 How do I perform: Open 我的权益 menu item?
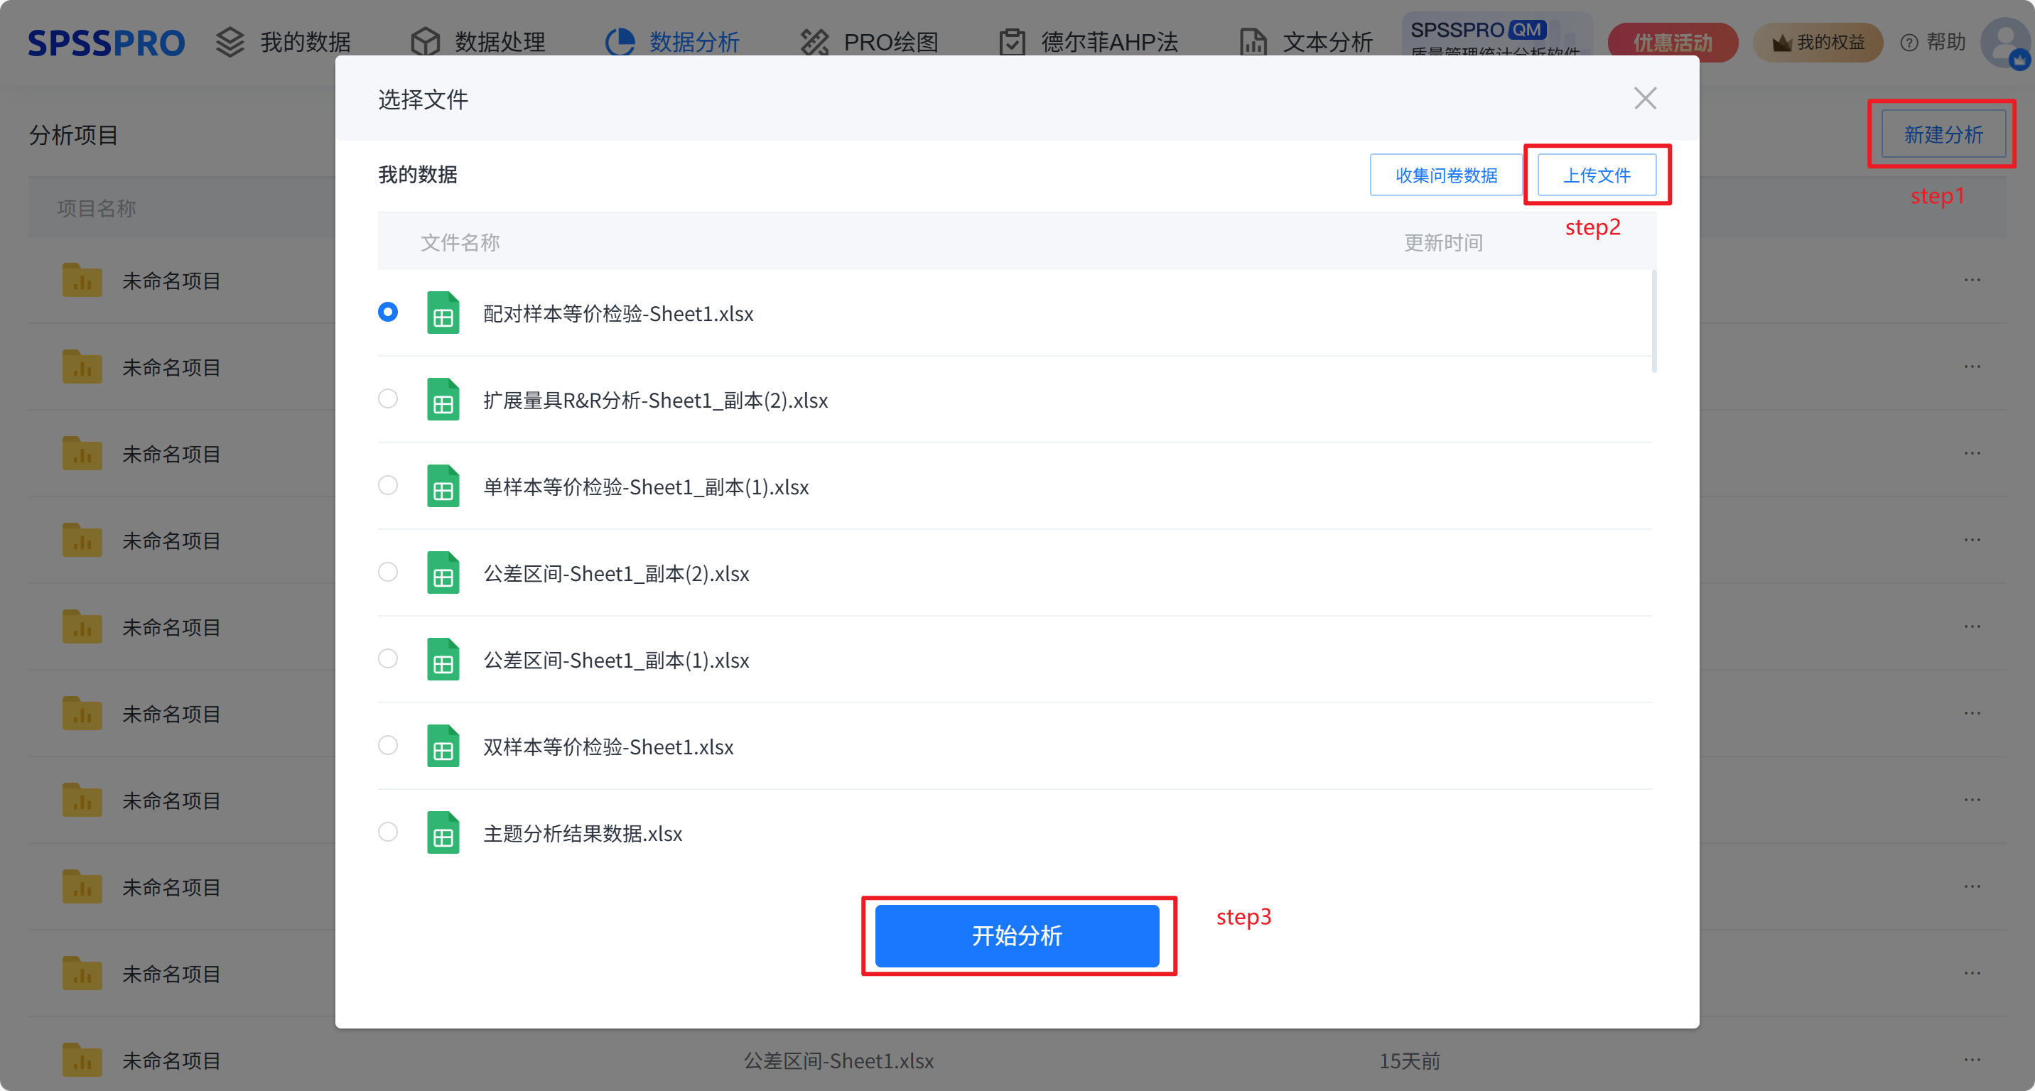pyautogui.click(x=1818, y=42)
